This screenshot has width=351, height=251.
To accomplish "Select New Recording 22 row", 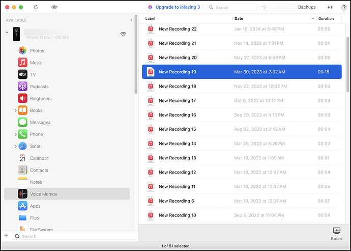I will pos(242,29).
